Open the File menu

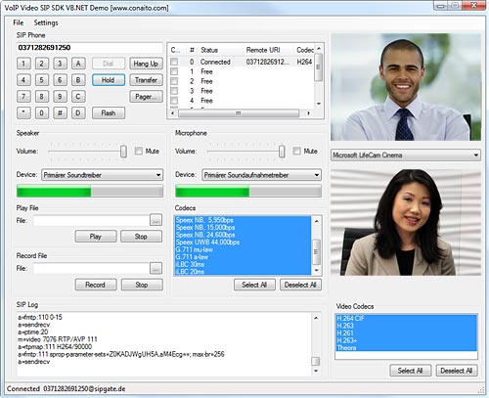point(19,22)
